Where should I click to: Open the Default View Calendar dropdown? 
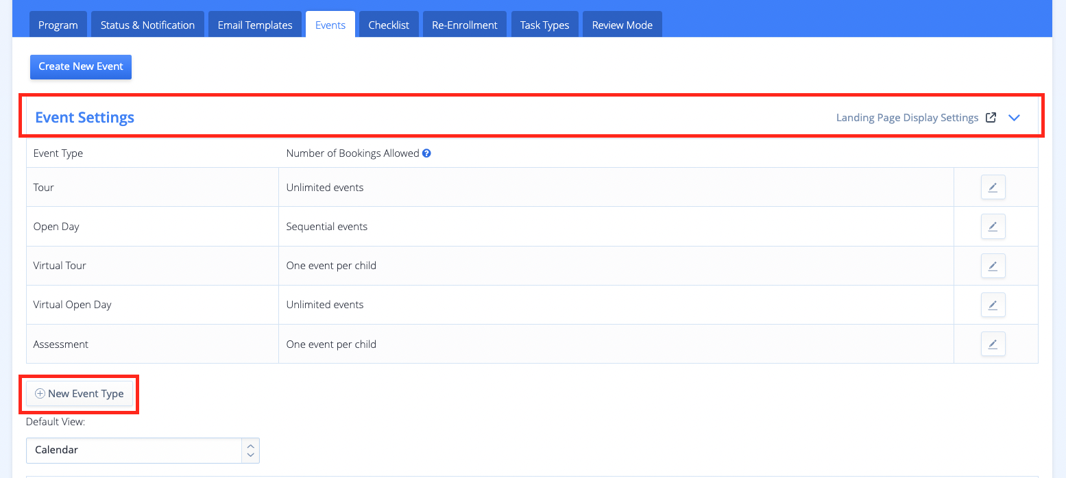(x=143, y=450)
